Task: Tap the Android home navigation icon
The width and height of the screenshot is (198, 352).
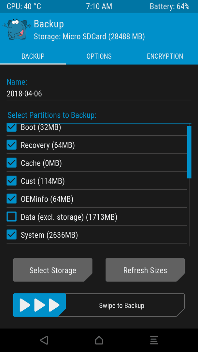Action: (x=99, y=340)
